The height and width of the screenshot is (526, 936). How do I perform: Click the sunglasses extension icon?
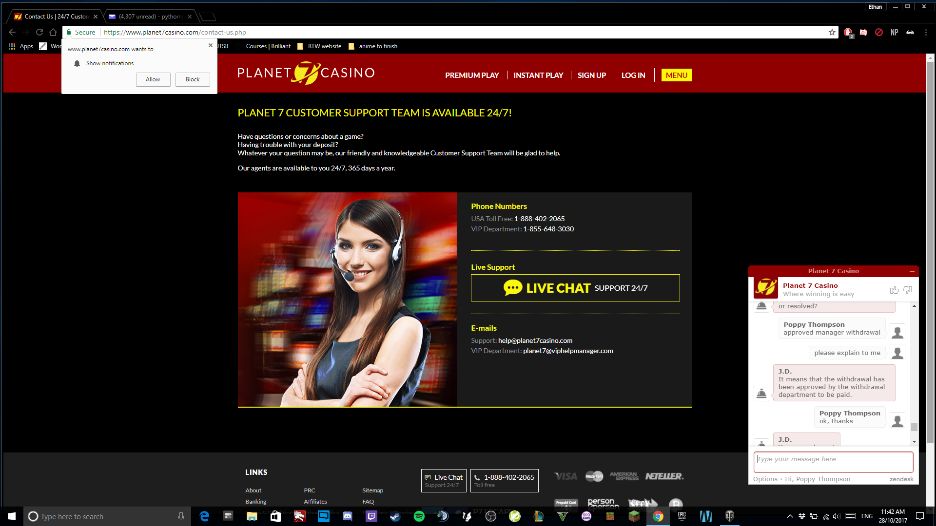tap(910, 32)
